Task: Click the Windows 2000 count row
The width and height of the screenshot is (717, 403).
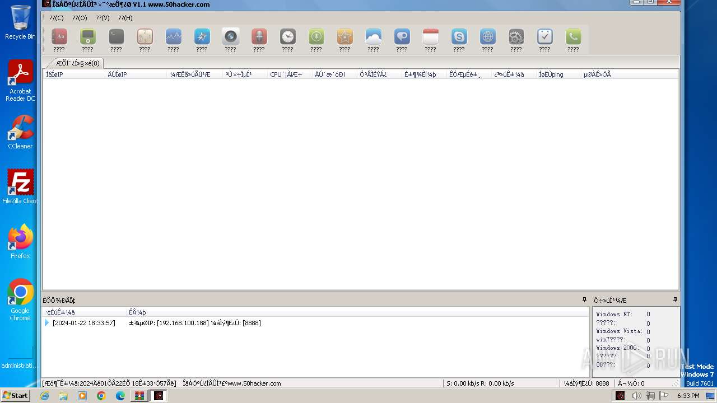Action: click(x=623, y=348)
